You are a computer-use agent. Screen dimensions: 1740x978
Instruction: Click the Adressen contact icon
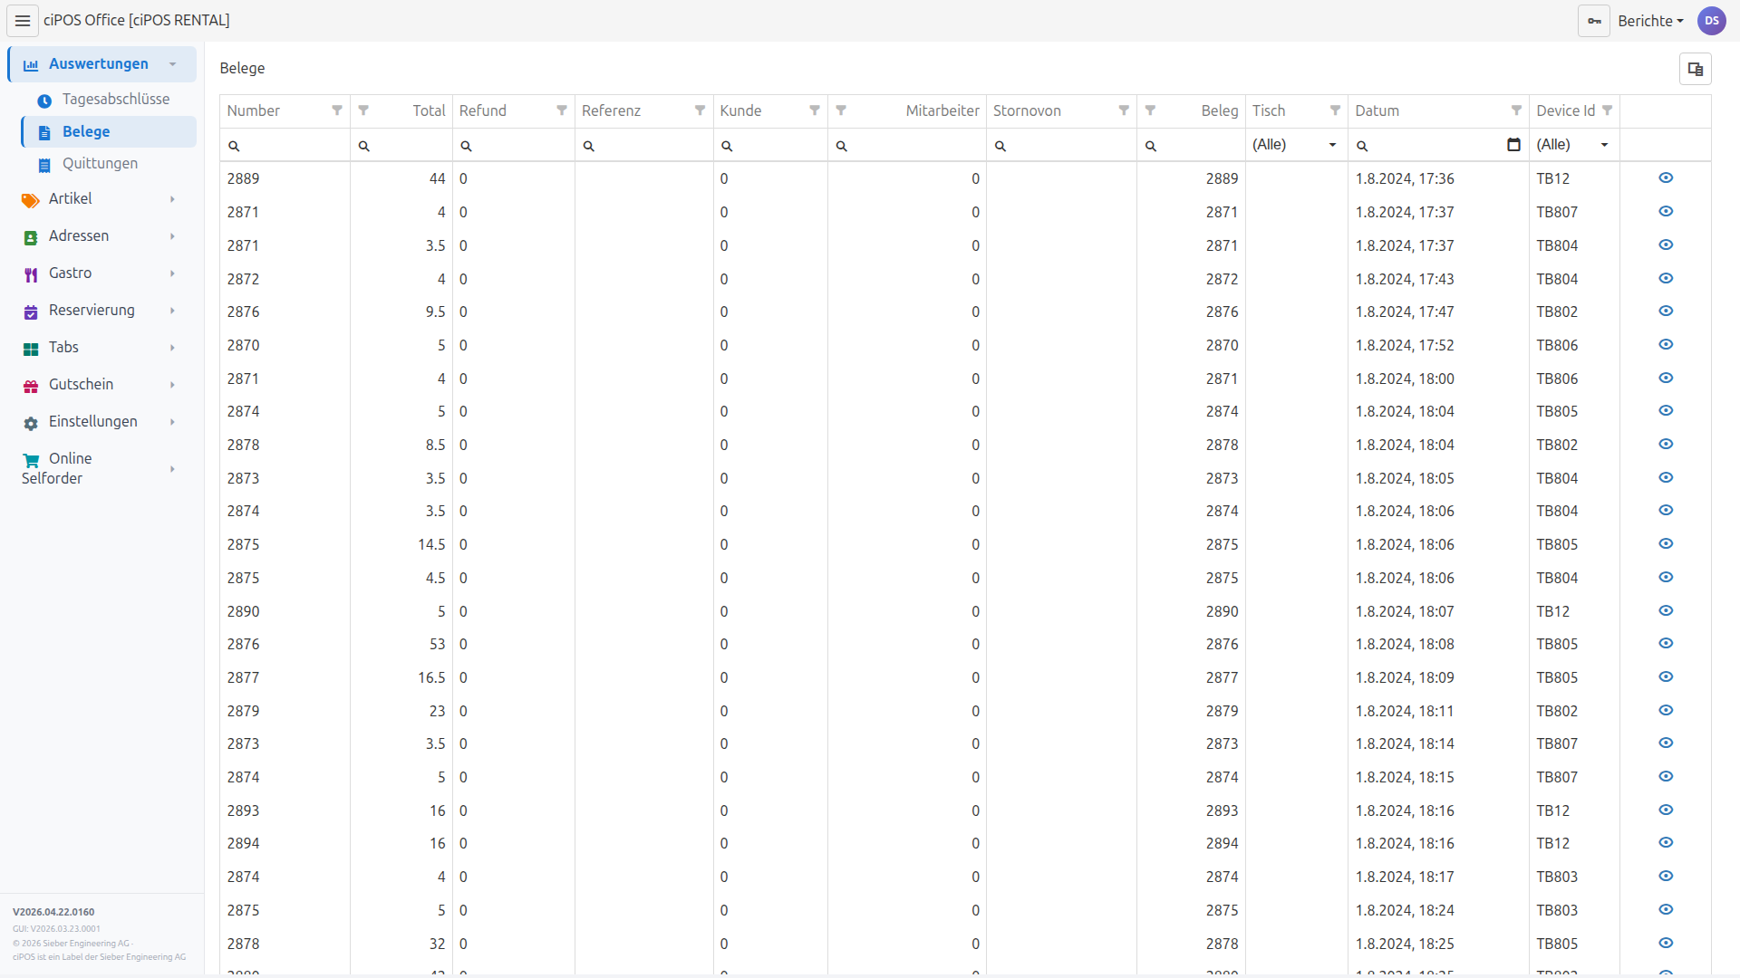tap(31, 237)
